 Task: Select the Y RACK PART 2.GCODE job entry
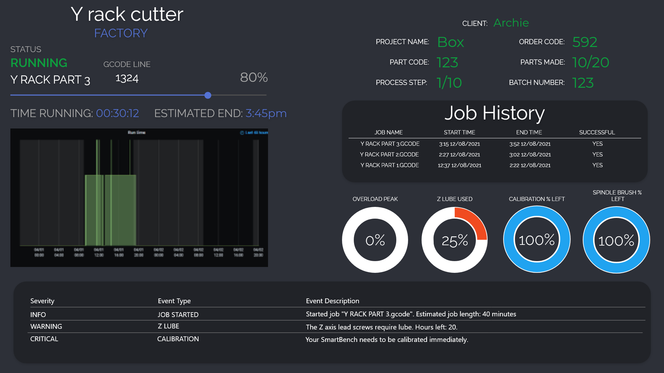click(390, 154)
